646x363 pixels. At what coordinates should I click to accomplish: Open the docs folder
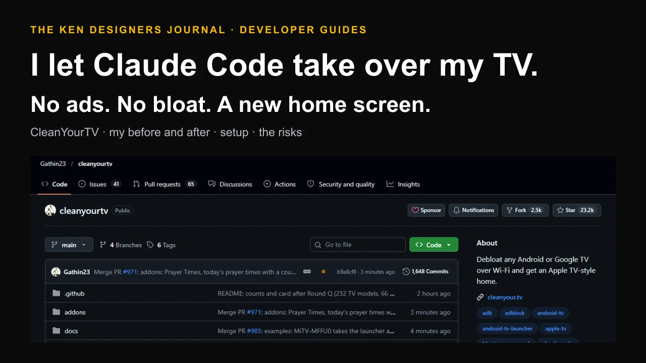(71, 331)
